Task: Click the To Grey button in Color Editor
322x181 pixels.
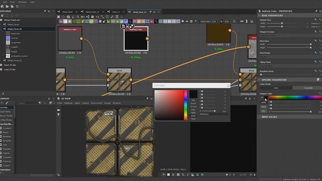Action: (x=193, y=107)
